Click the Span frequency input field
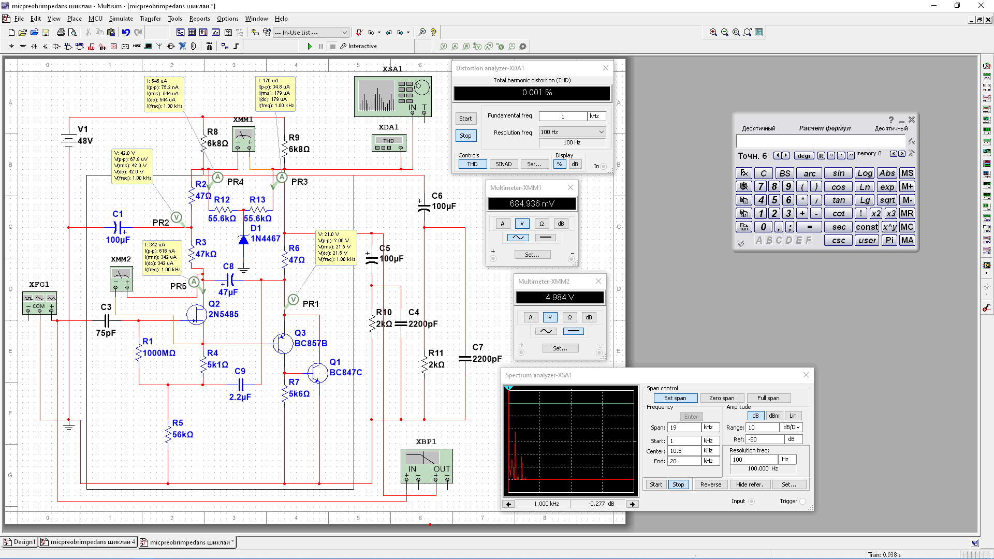The image size is (994, 559). (684, 428)
